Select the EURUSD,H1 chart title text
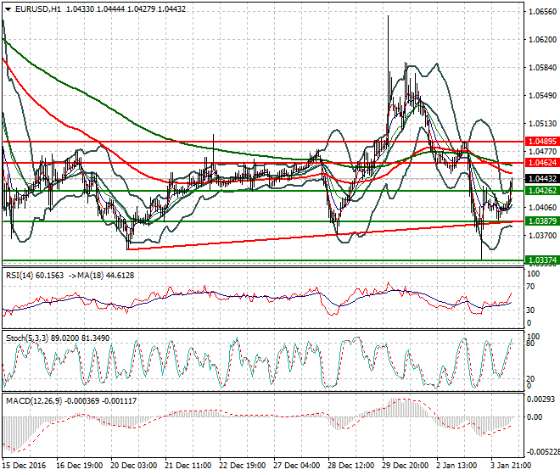 coord(38,9)
